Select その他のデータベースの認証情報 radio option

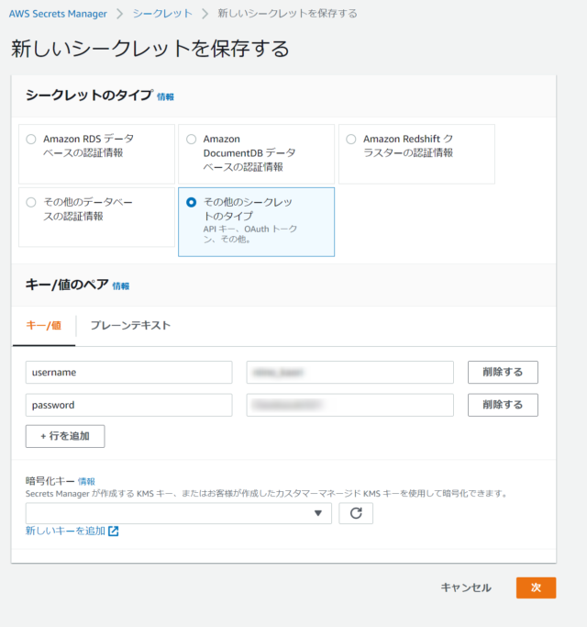31,202
